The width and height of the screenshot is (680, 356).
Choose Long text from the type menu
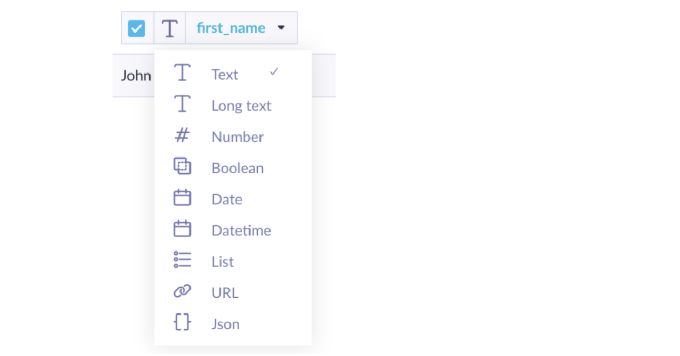coord(241,105)
